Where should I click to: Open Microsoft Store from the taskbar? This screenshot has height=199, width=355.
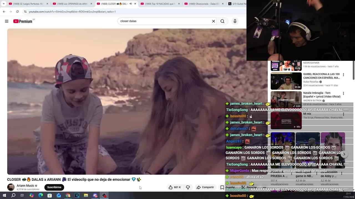50,195
